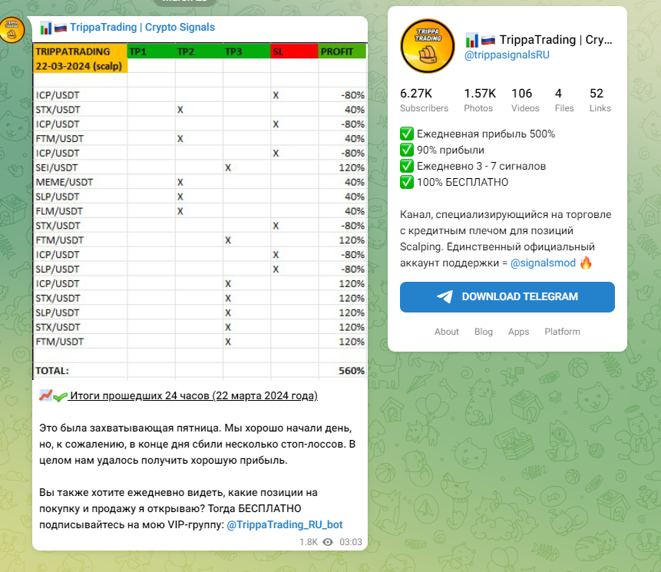Open the Platform footer link
The image size is (661, 572).
tap(563, 332)
